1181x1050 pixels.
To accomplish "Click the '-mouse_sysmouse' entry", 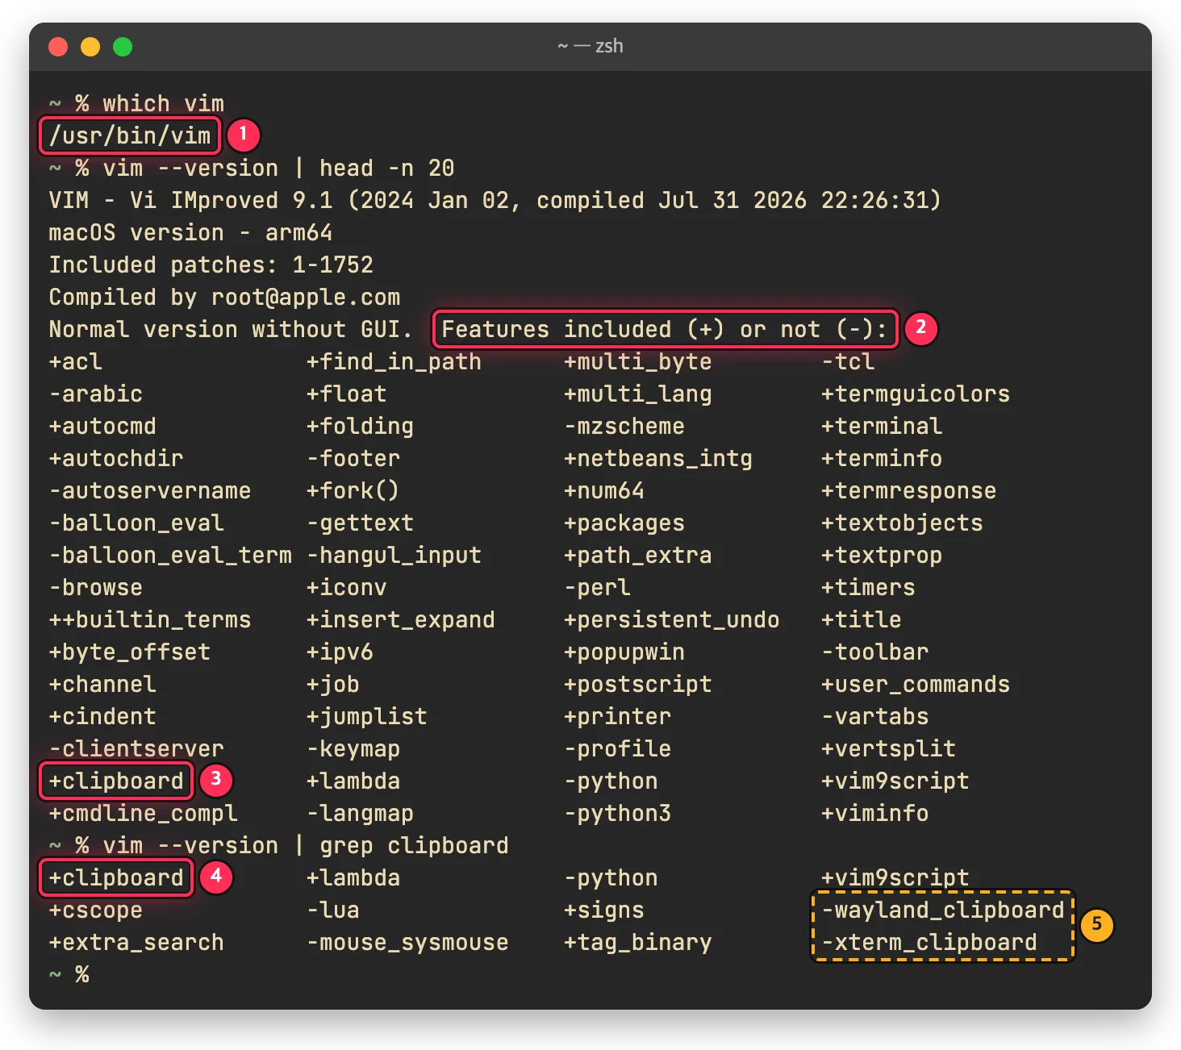I will pos(407,942).
